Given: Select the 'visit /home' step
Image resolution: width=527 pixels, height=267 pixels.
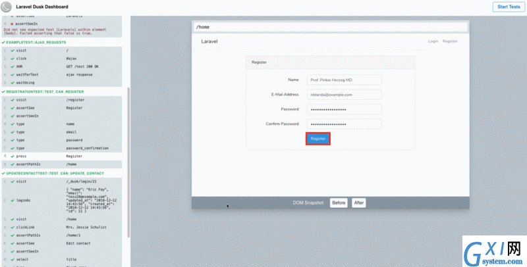Looking at the screenshot, I should point(62,220).
